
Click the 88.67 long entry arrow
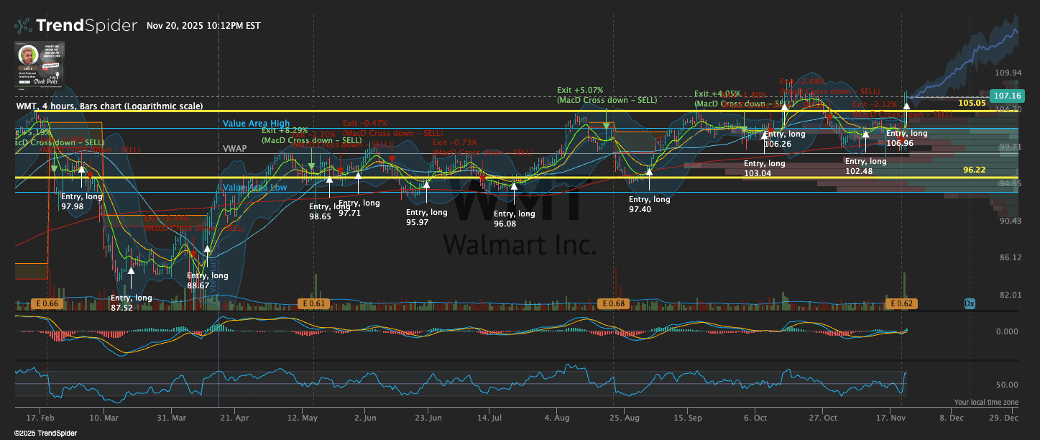point(208,250)
